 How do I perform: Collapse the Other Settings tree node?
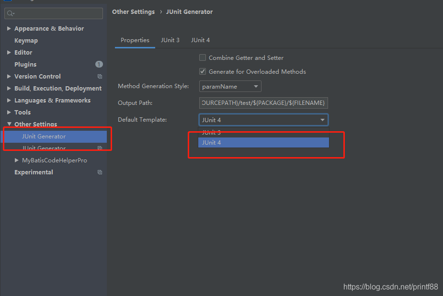(9, 125)
